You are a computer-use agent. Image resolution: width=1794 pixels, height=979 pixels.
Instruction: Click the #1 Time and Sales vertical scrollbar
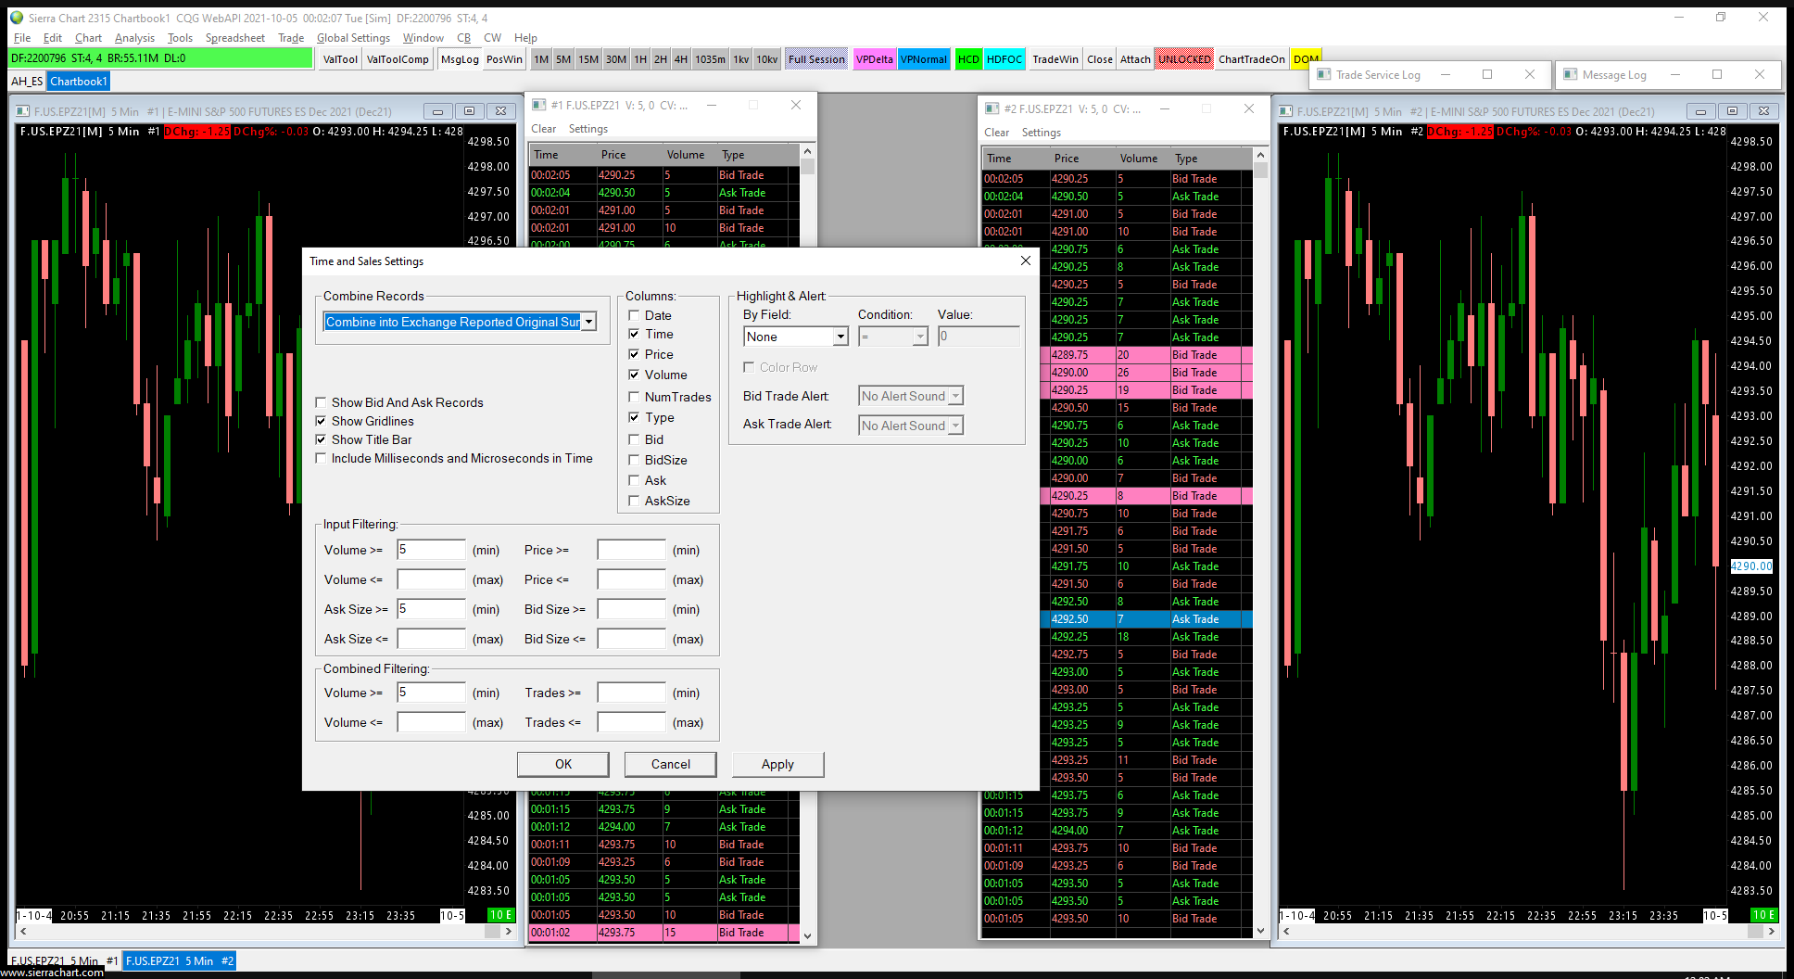(x=807, y=543)
